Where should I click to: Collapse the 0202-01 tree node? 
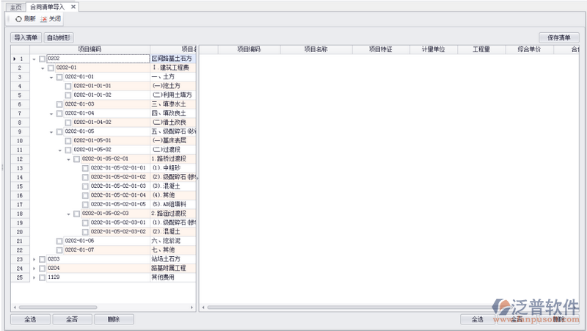click(43, 68)
